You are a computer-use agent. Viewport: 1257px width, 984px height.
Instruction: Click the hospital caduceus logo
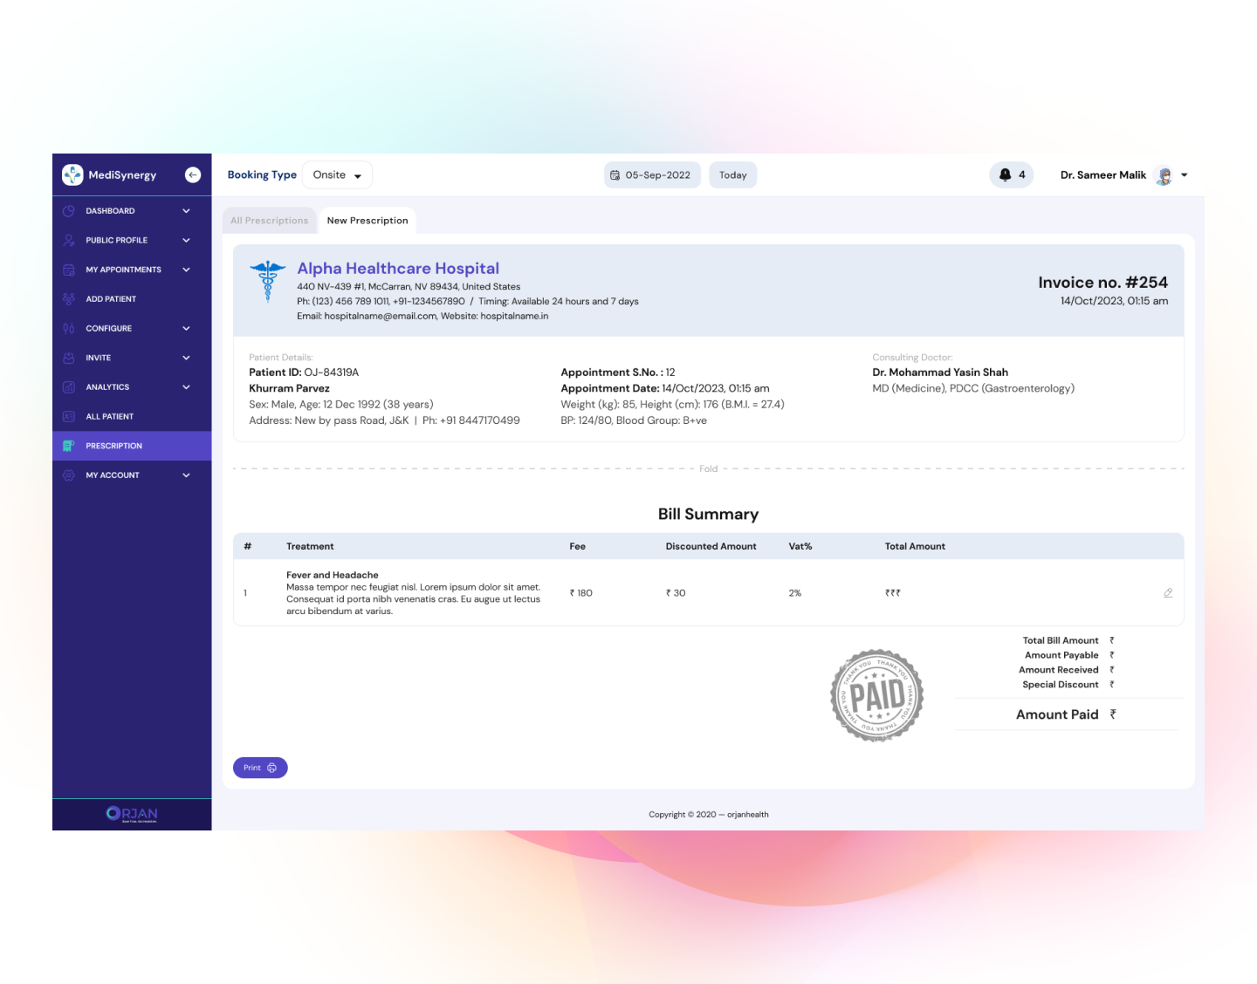268,281
